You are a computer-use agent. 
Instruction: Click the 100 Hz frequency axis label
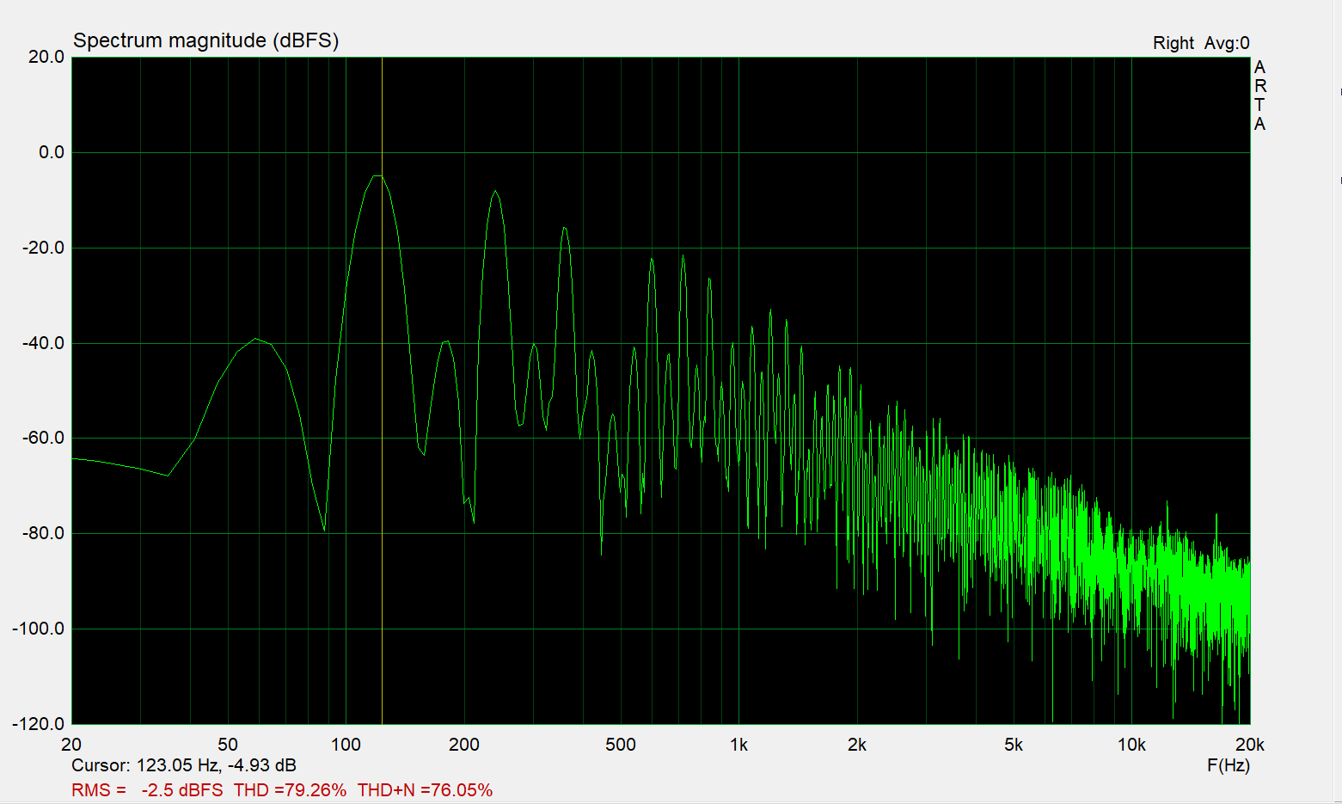(346, 745)
